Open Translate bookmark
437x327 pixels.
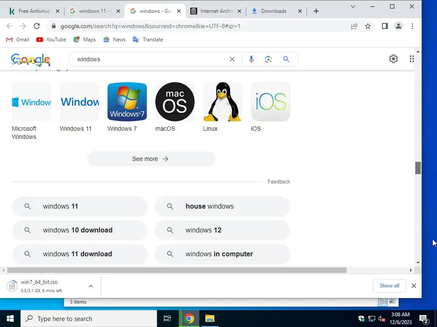point(148,40)
